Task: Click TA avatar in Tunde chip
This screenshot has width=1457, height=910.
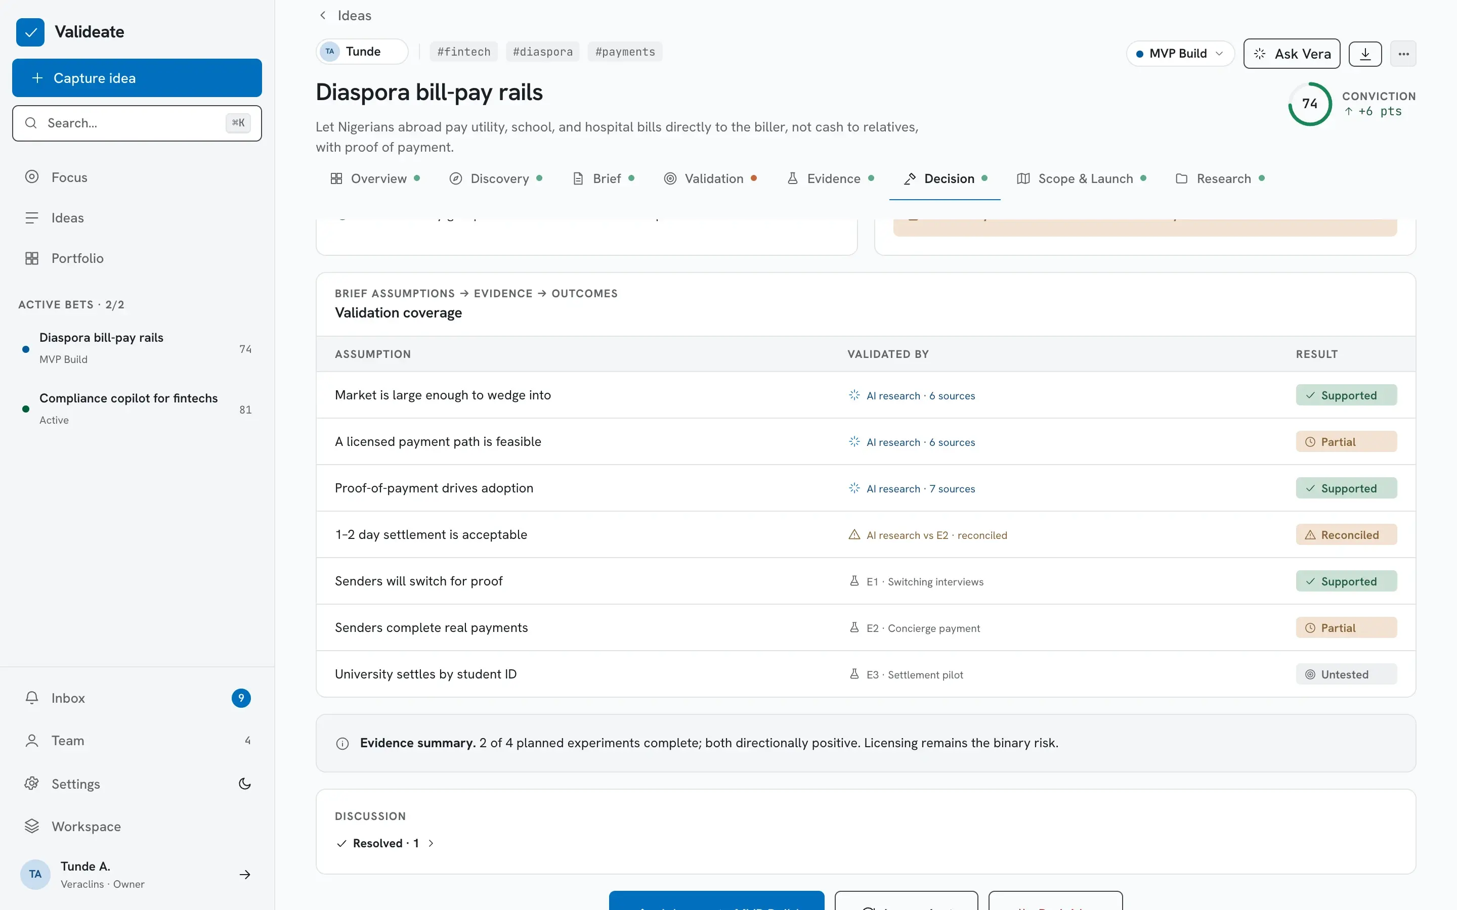Action: 330,52
